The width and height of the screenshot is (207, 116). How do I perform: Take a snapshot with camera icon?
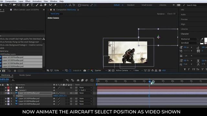tap(85, 71)
